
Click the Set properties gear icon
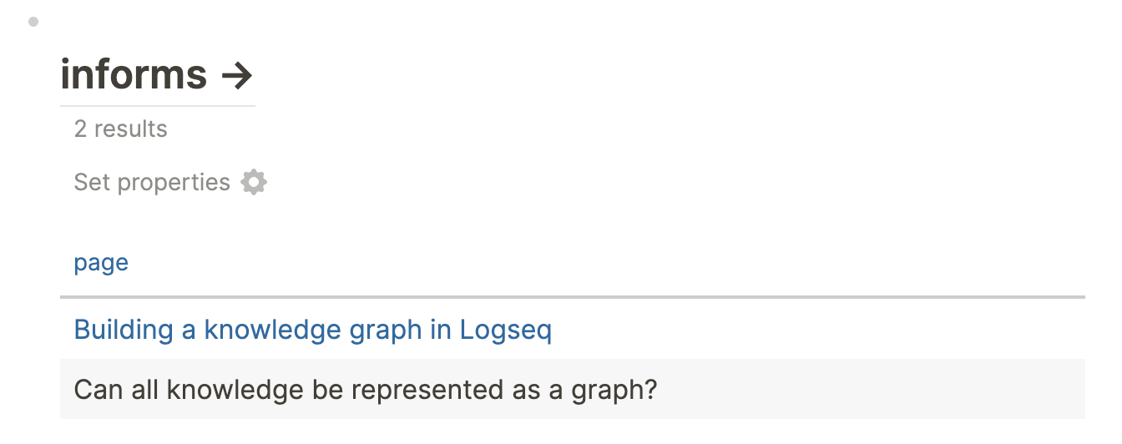[x=254, y=182]
